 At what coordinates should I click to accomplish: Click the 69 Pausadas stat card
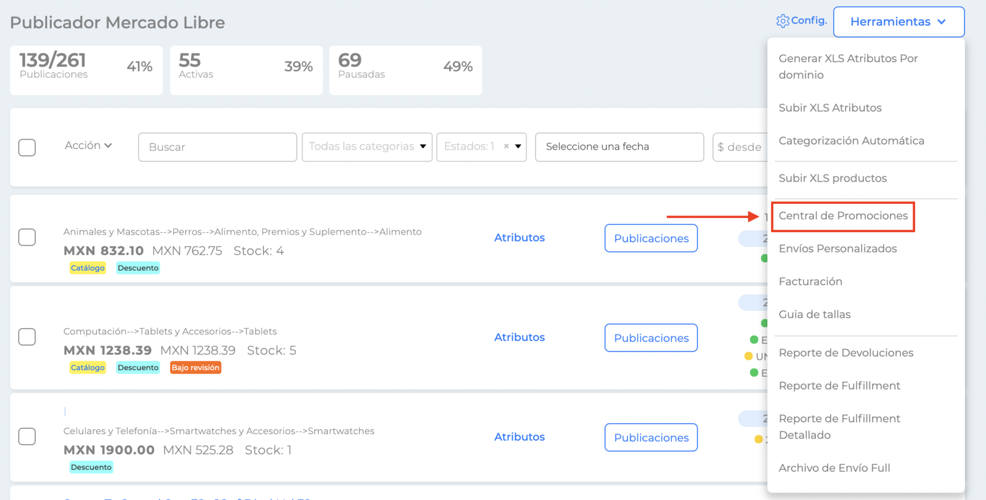405,70
